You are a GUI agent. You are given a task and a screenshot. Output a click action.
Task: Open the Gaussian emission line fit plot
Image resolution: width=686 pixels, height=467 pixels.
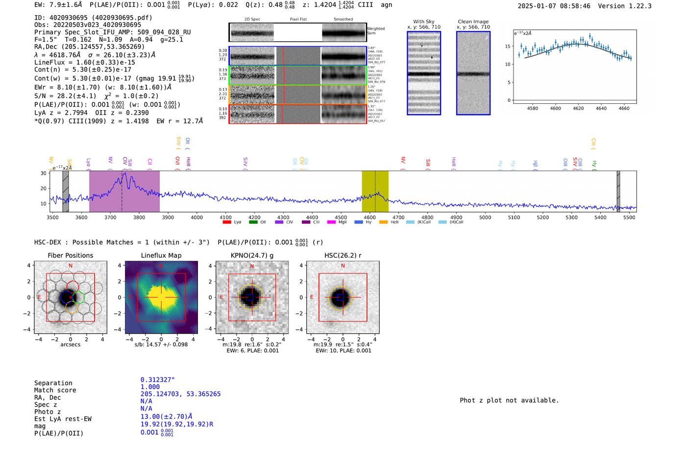(x=575, y=67)
